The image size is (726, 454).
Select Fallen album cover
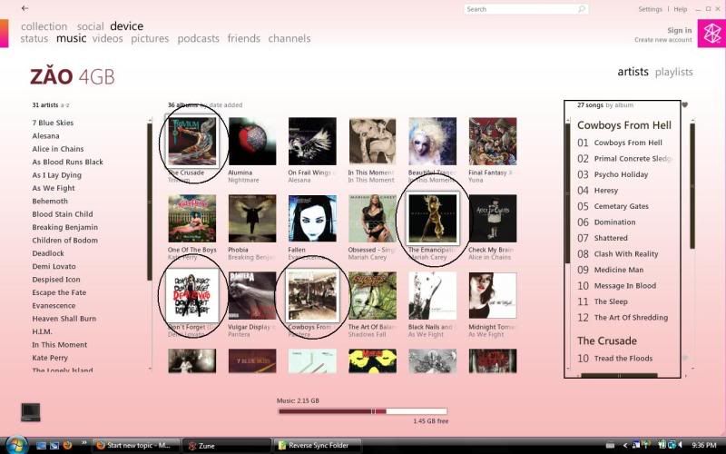point(312,218)
